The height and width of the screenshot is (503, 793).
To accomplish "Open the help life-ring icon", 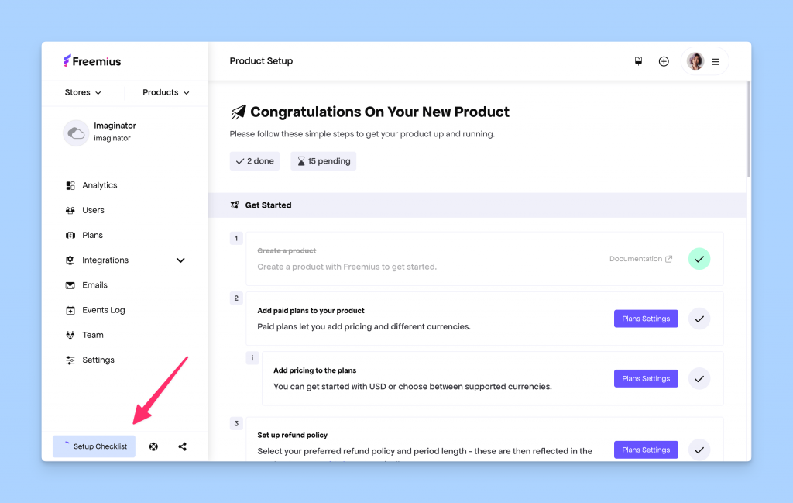I will 153,446.
